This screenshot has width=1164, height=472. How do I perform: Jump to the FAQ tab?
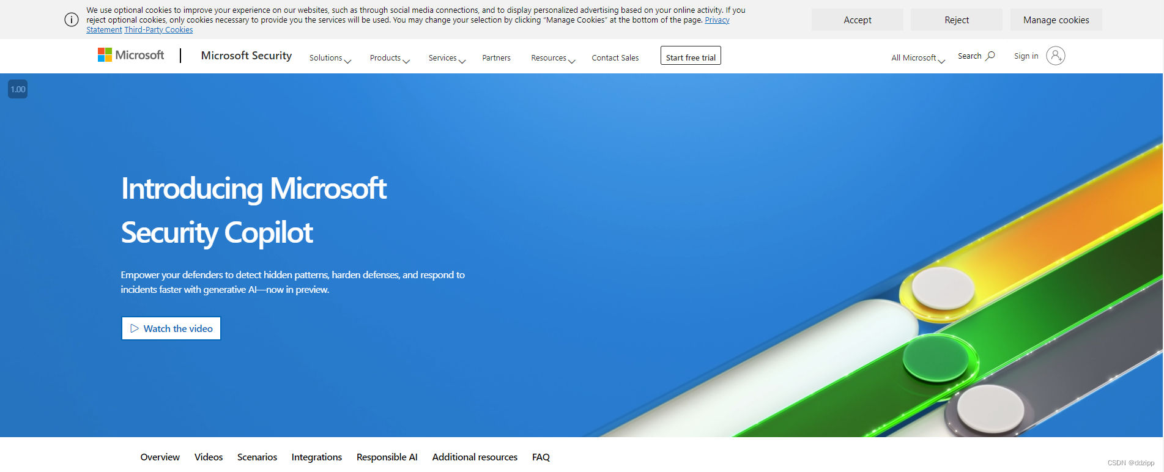click(541, 457)
